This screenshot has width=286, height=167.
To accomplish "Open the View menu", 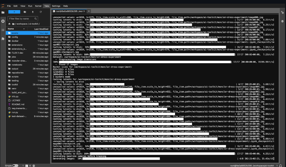I will point(23,6).
